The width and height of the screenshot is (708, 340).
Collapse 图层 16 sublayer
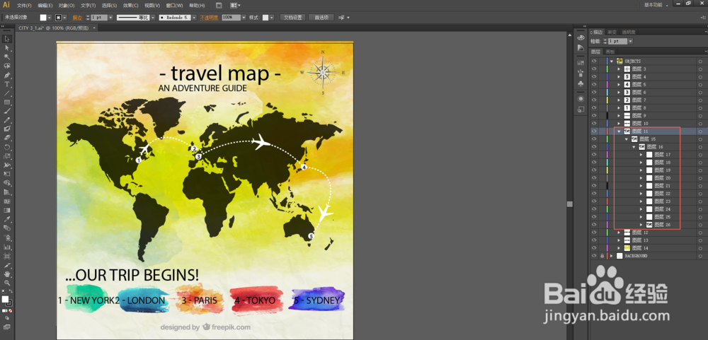634,147
